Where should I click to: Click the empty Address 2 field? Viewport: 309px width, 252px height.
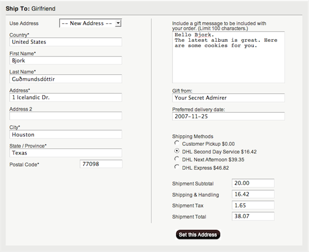[x=66, y=116]
